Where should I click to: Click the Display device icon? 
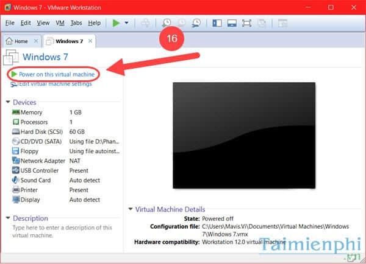(16, 200)
